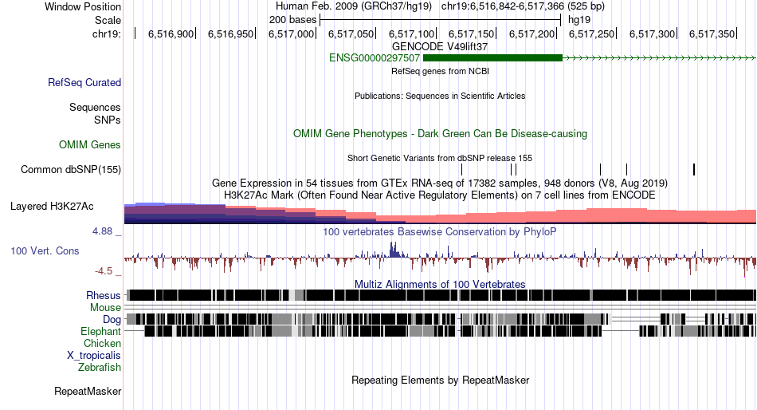Click the Scale label
Viewport: 757px width, 410px height.
[108, 20]
